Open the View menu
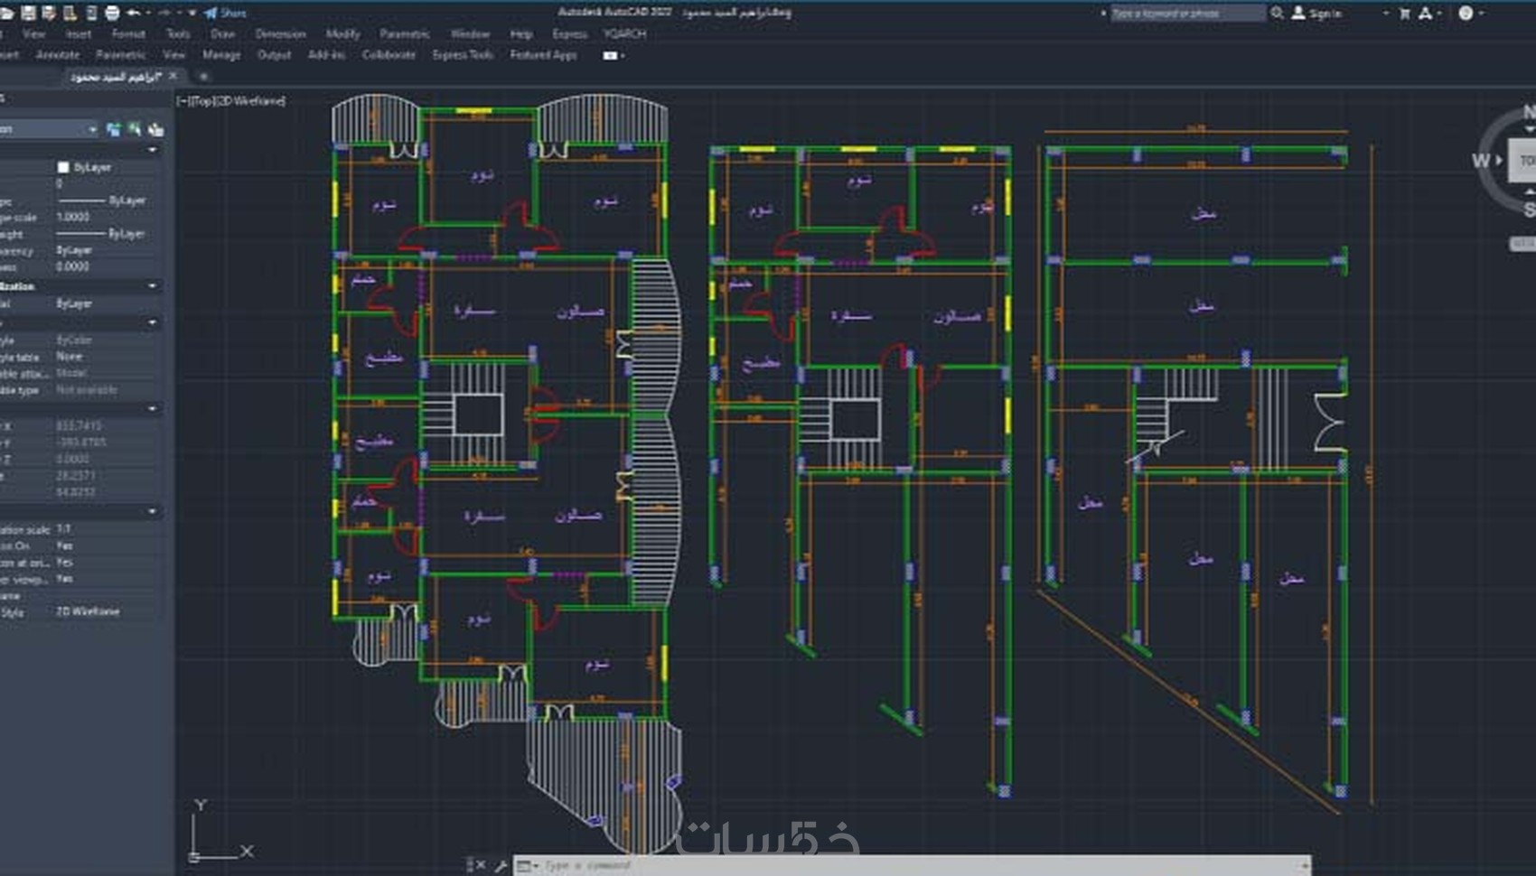Screen dimensions: 1536x876 coord(33,33)
